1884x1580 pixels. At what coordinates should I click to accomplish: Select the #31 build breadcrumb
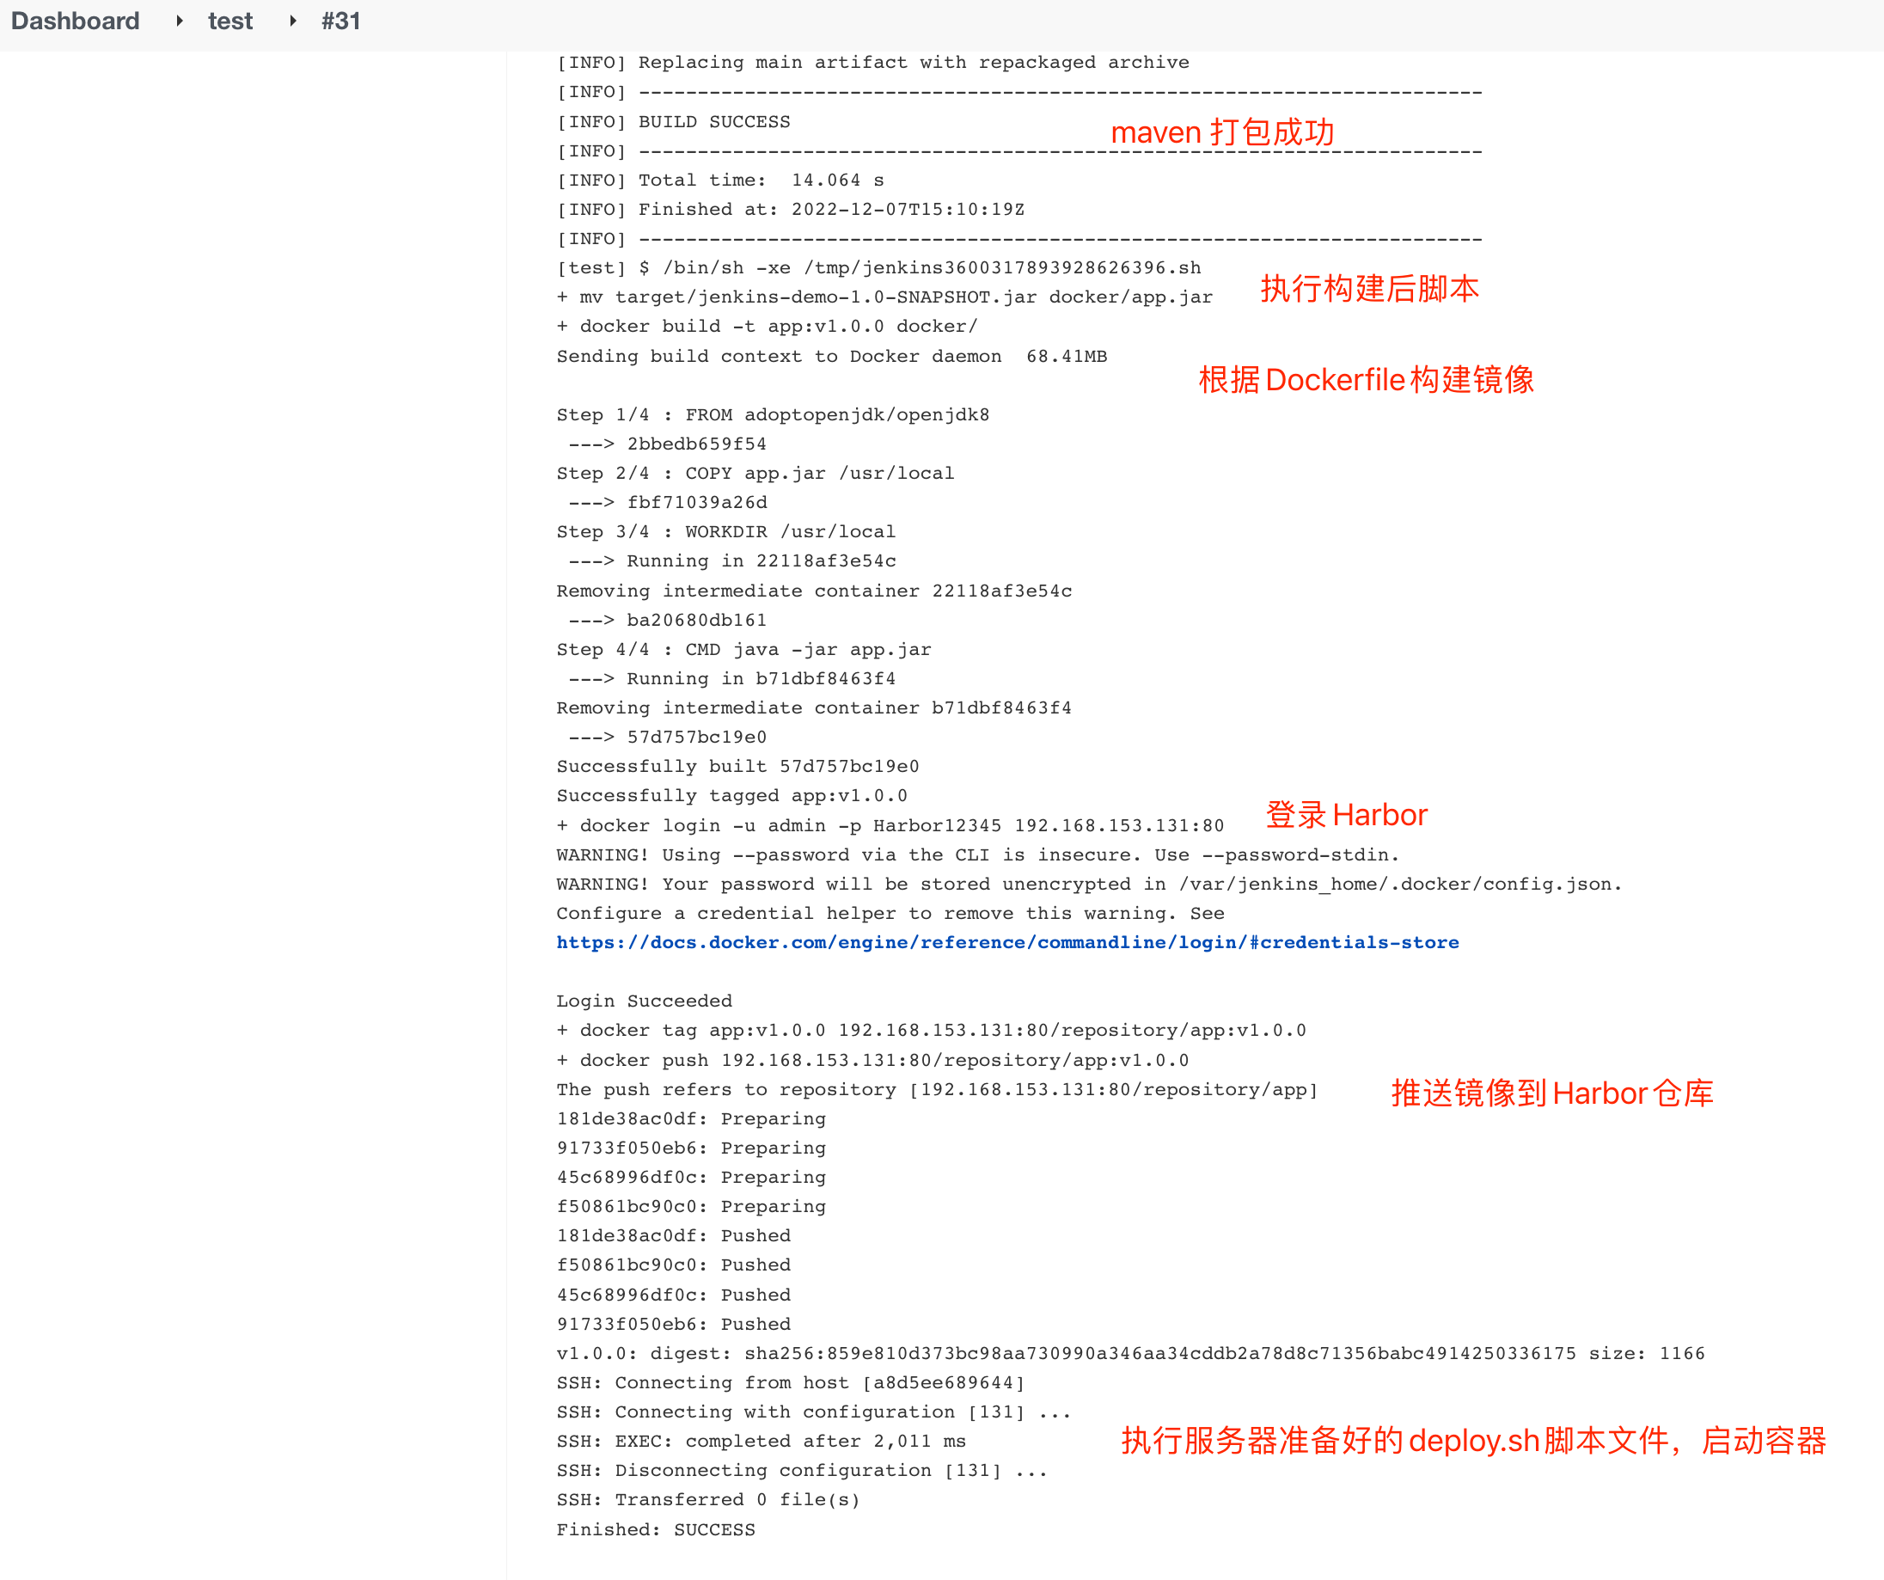coord(341,21)
